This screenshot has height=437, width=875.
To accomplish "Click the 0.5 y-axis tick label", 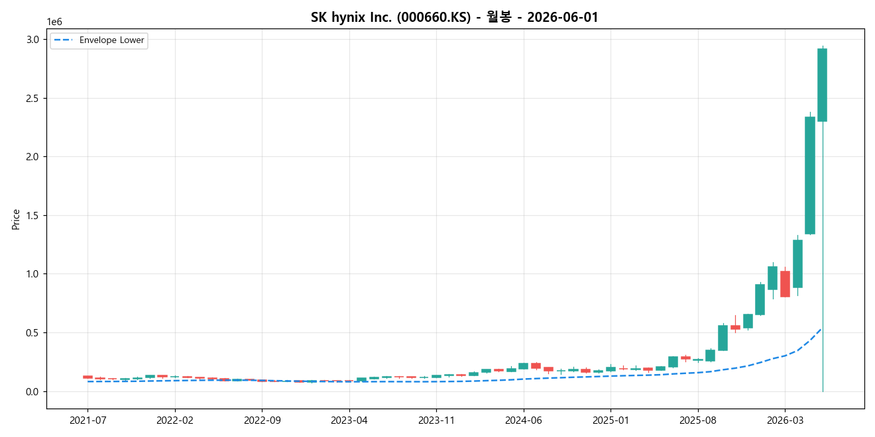I will tap(34, 332).
